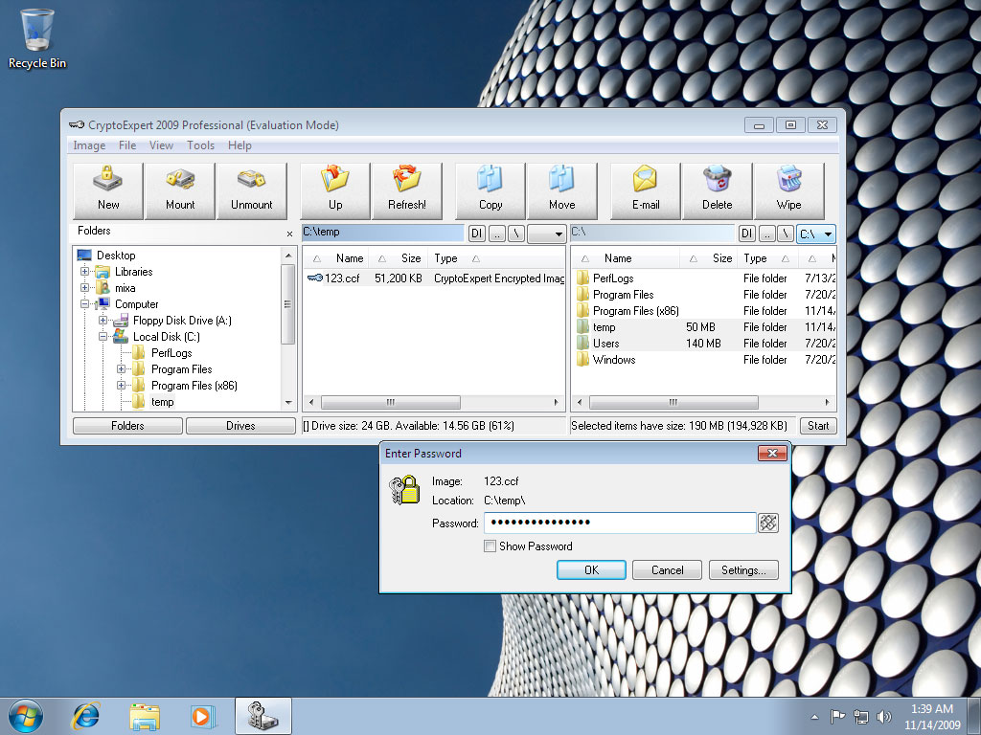Click the Wipe toolbar icon
The height and width of the screenshot is (735, 981).
point(788,189)
